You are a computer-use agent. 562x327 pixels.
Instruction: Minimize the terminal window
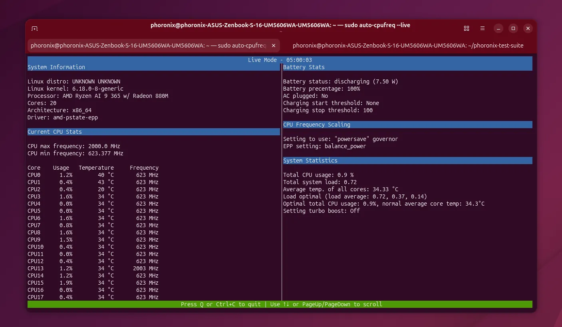pos(498,28)
